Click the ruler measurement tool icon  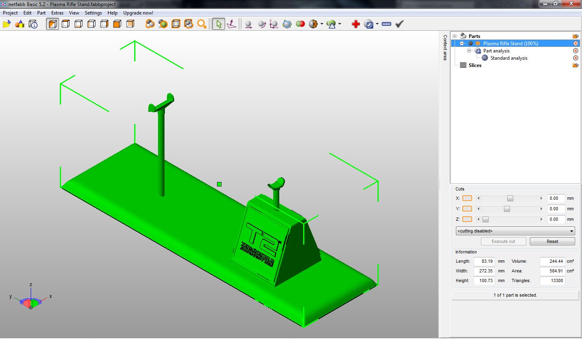(386, 24)
